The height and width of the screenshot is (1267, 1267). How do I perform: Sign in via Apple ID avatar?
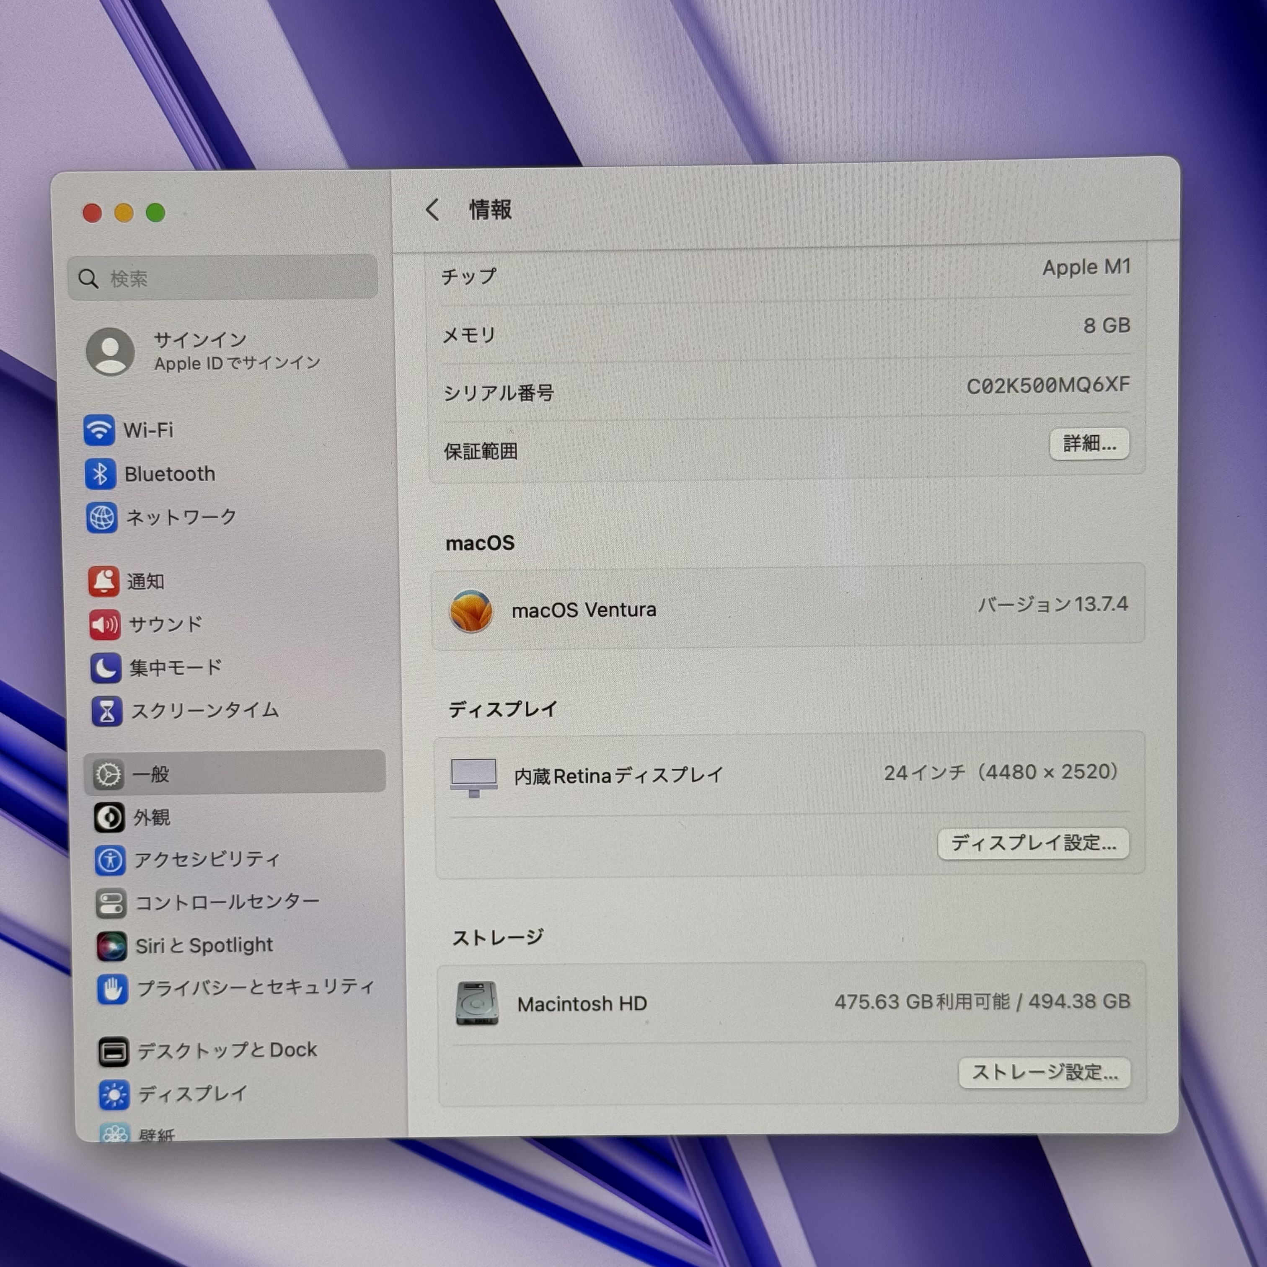coord(110,352)
